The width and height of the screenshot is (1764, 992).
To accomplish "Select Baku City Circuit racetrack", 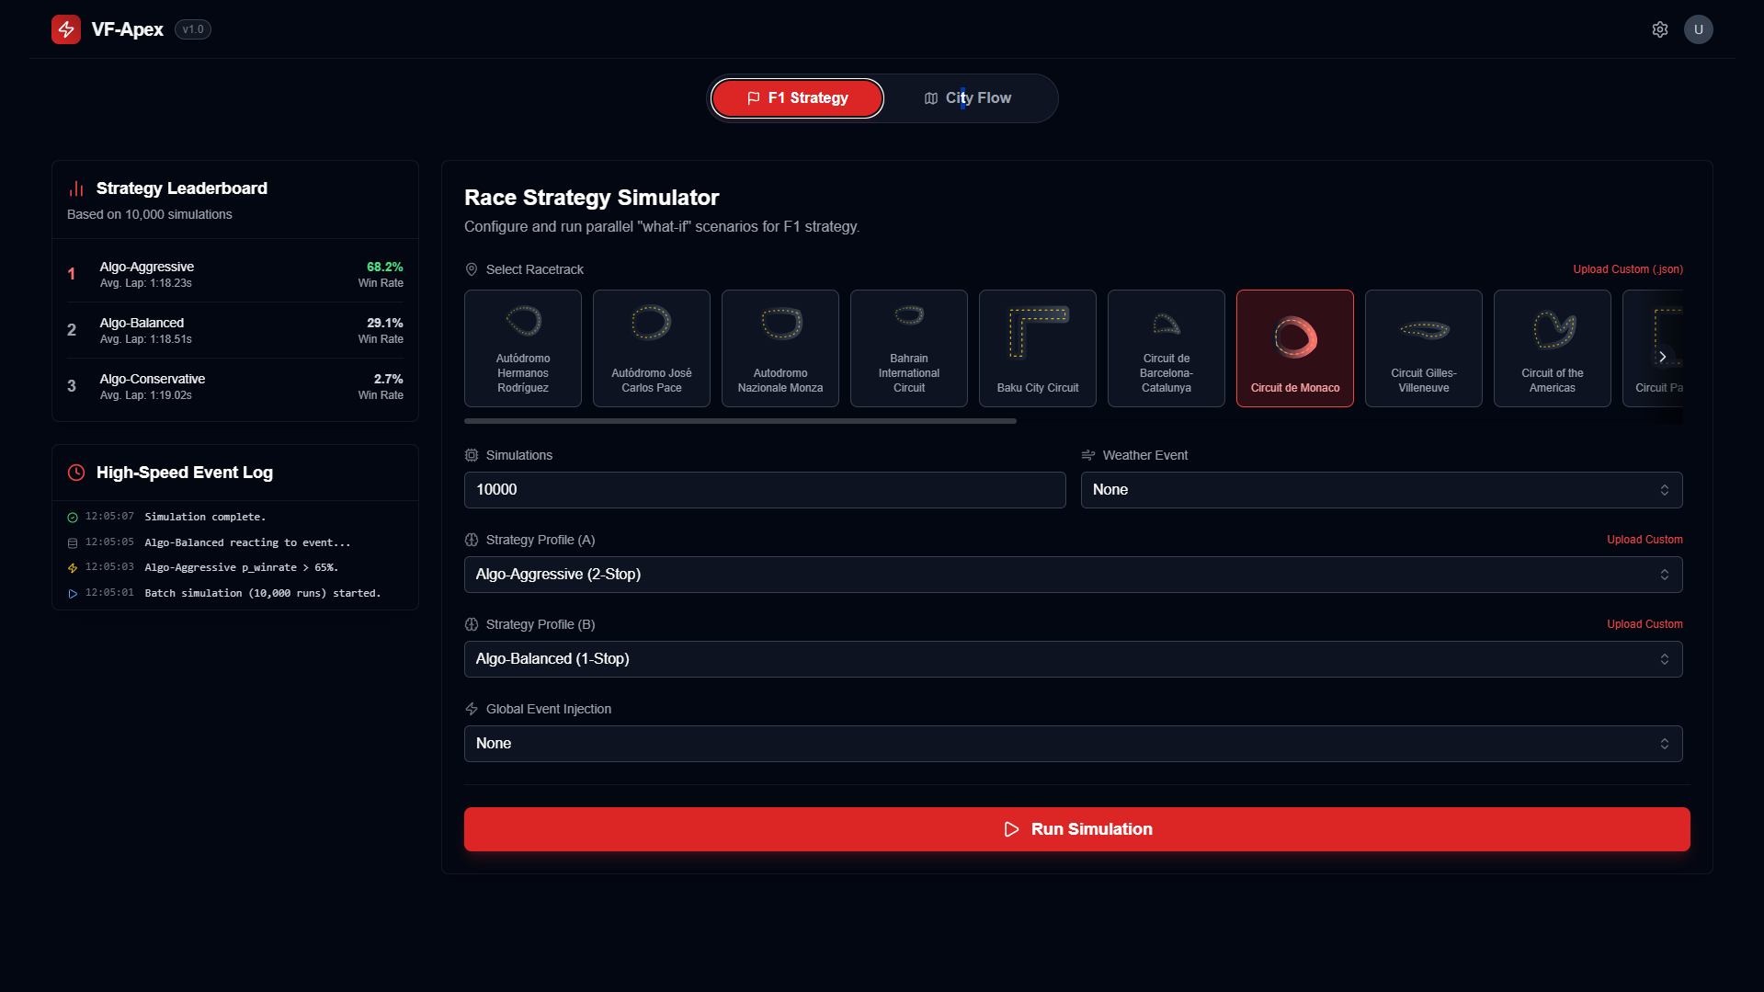I will pos(1038,348).
